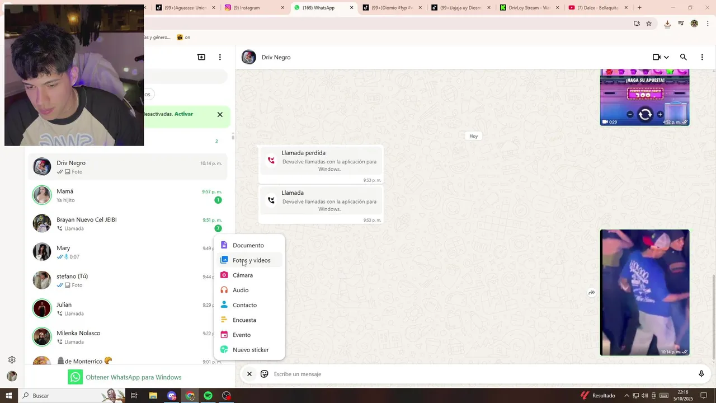The width and height of the screenshot is (716, 403).
Task: Open the Driv Negro conversation menu
Action: pyautogui.click(x=702, y=57)
